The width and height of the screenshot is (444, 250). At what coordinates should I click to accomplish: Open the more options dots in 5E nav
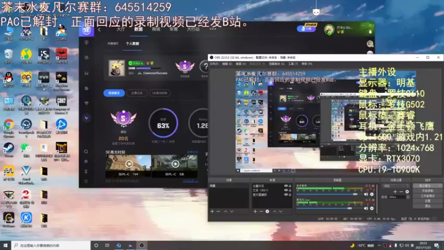click(213, 29)
